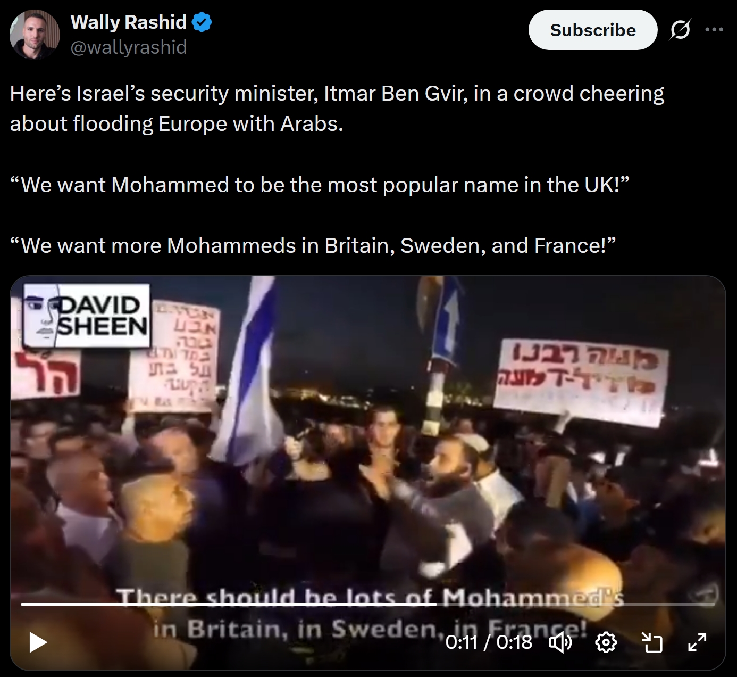Screen dimensions: 737x677
Task: Mute the video volume
Action: pyautogui.click(x=560, y=643)
